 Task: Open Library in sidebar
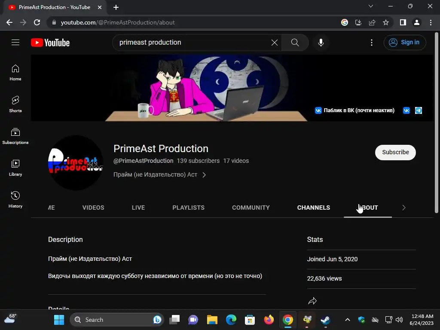click(15, 168)
